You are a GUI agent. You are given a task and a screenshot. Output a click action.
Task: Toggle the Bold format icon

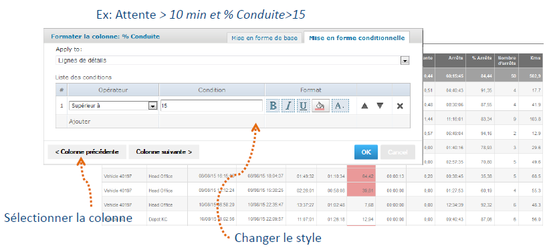click(273, 106)
